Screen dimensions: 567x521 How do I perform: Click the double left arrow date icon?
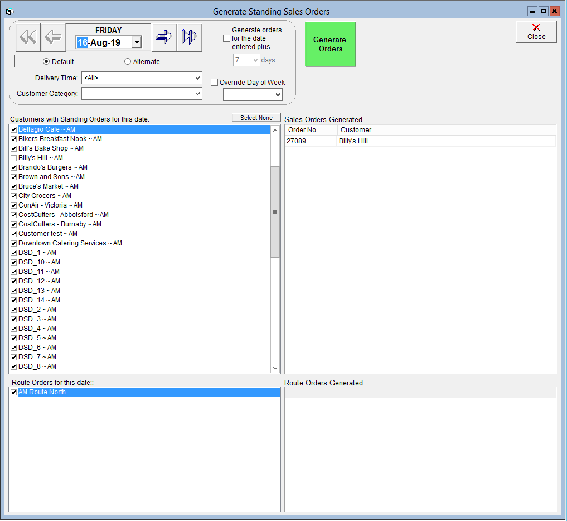[x=28, y=37]
